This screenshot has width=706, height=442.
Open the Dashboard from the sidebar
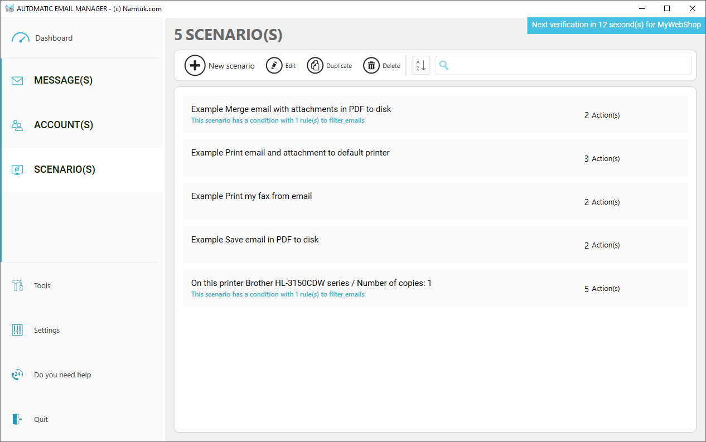[54, 37]
